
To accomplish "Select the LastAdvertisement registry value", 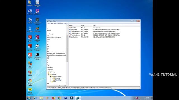I will click(76, 31).
